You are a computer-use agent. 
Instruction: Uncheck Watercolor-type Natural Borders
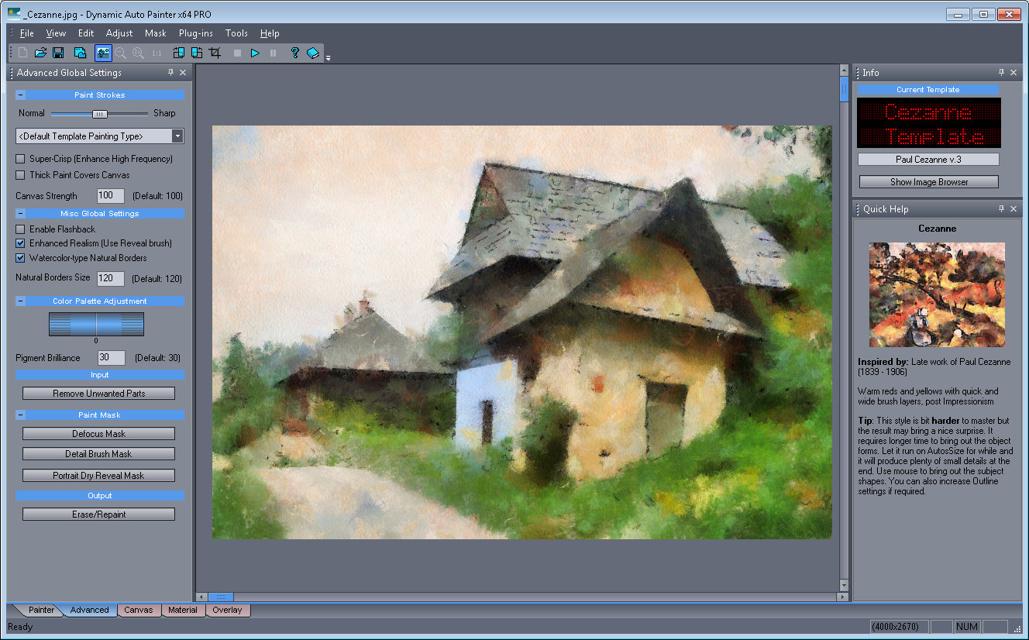click(20, 258)
